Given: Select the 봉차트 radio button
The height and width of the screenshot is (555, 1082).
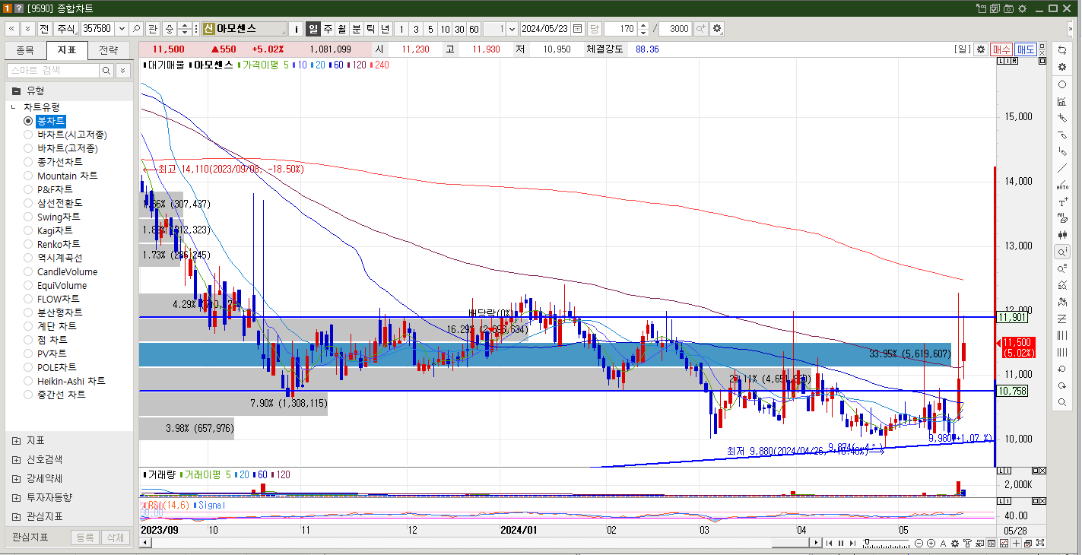Looking at the screenshot, I should tap(28, 121).
